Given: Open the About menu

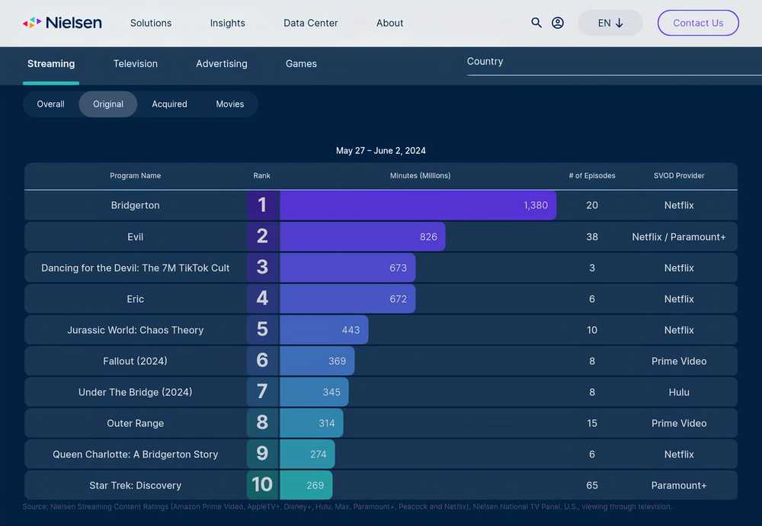Looking at the screenshot, I should 389,23.
